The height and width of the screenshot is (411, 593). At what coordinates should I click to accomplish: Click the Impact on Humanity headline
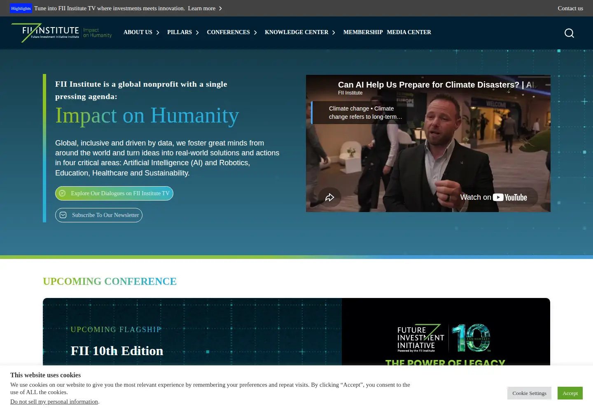(x=147, y=115)
